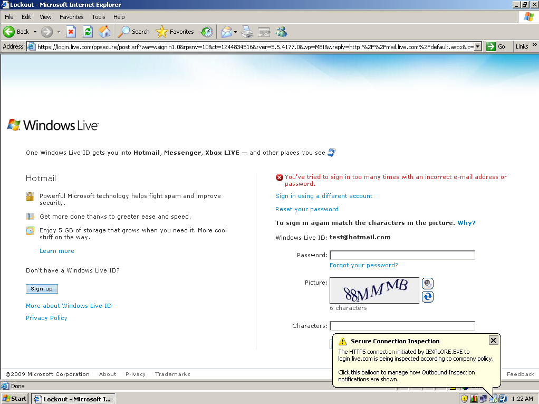The image size is (539, 404).
Task: Click the yellow security shield tray icon
Action: click(465, 399)
